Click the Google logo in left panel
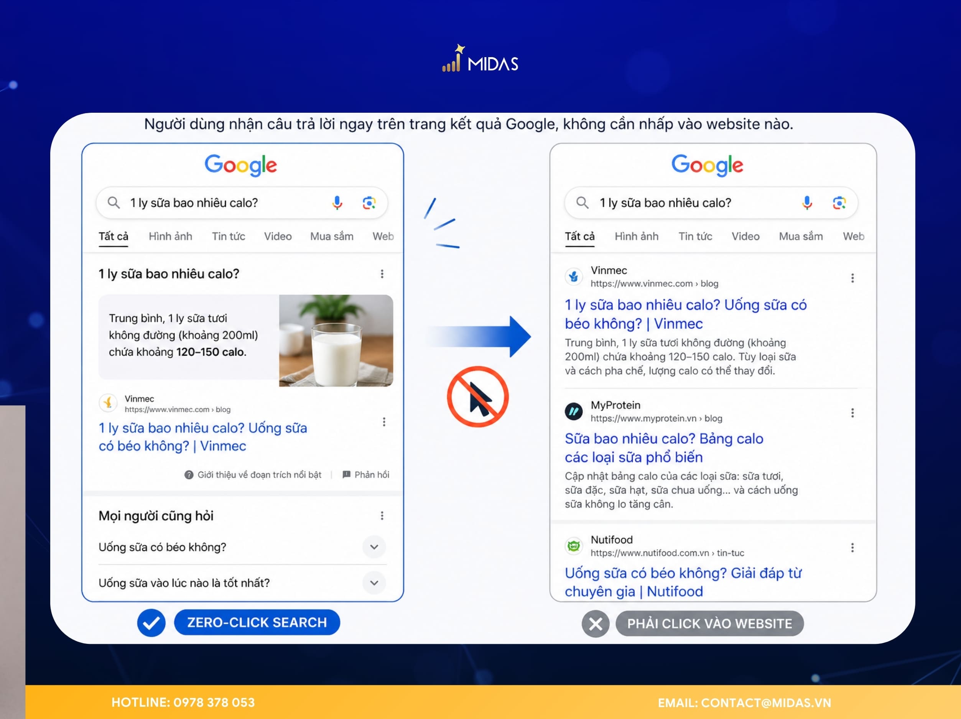Viewport: 961px width, 719px height. [x=241, y=165]
